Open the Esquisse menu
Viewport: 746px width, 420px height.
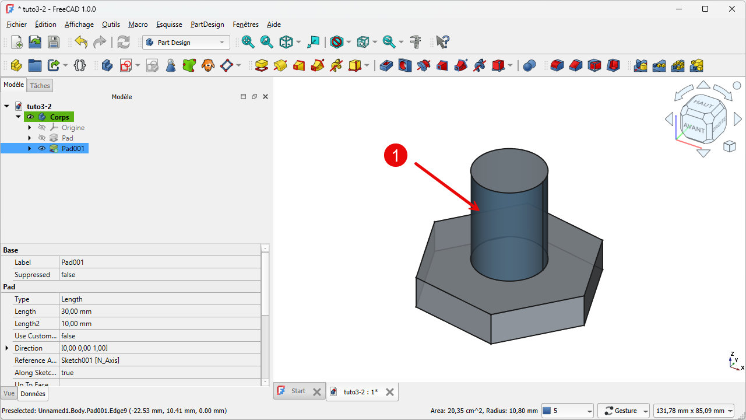click(x=169, y=24)
